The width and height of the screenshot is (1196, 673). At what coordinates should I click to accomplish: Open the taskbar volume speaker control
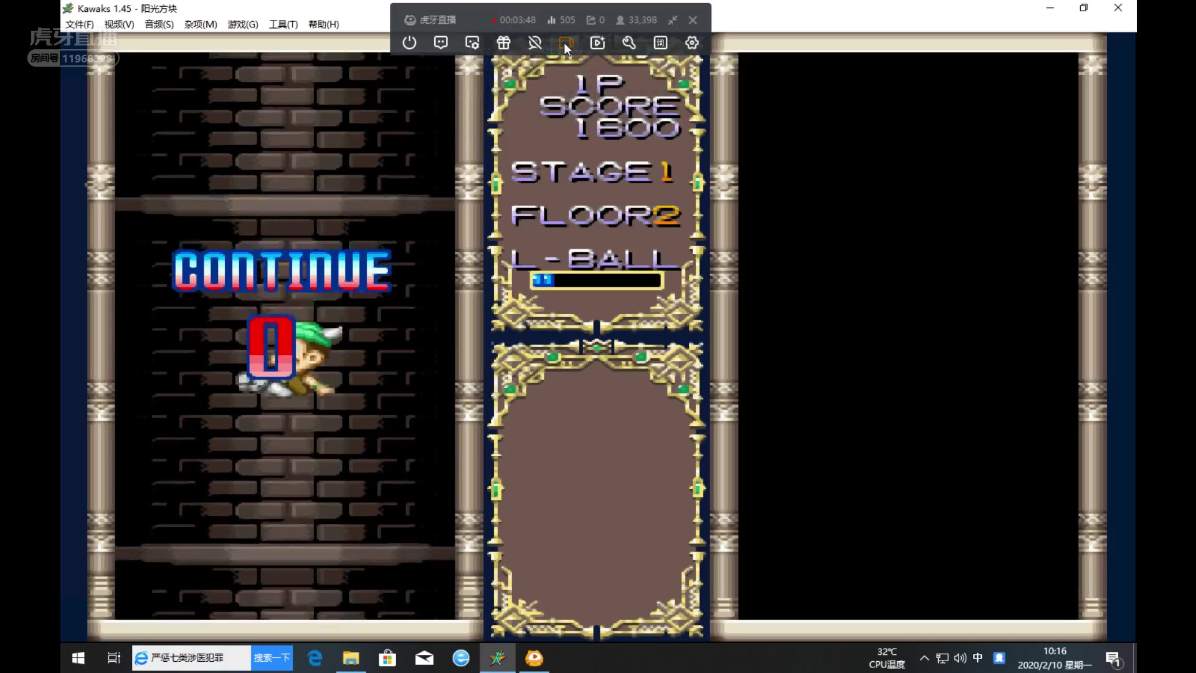click(x=960, y=658)
